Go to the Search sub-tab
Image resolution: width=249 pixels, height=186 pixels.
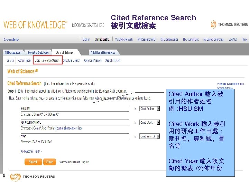(x=10, y=60)
